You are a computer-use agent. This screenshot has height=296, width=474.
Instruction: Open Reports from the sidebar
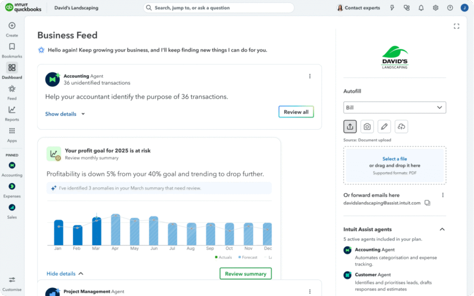(12, 114)
